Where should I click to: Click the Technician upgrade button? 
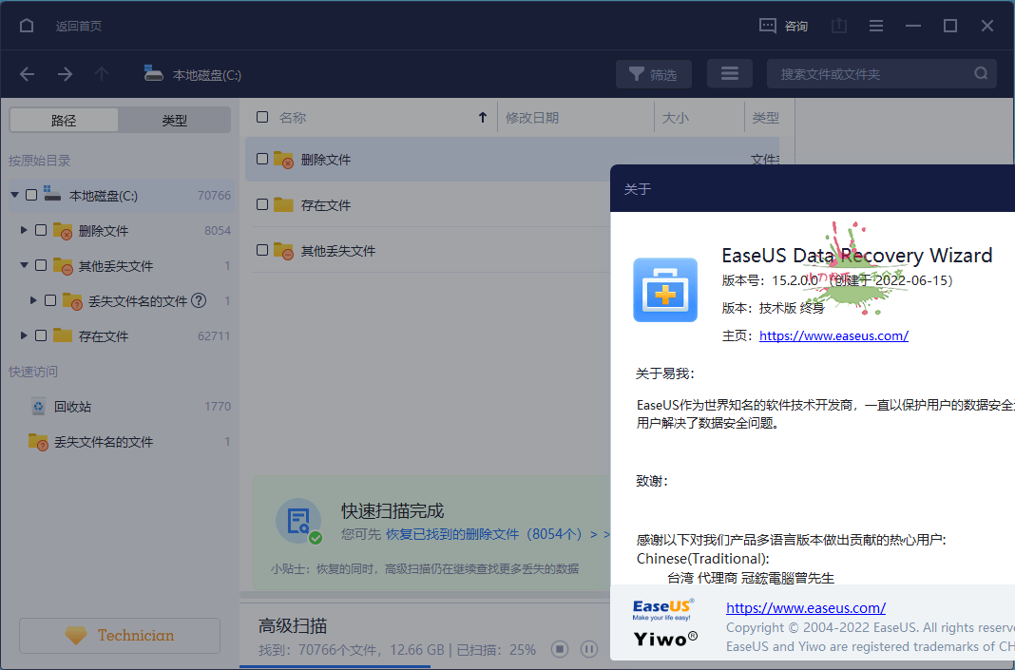tap(119, 635)
